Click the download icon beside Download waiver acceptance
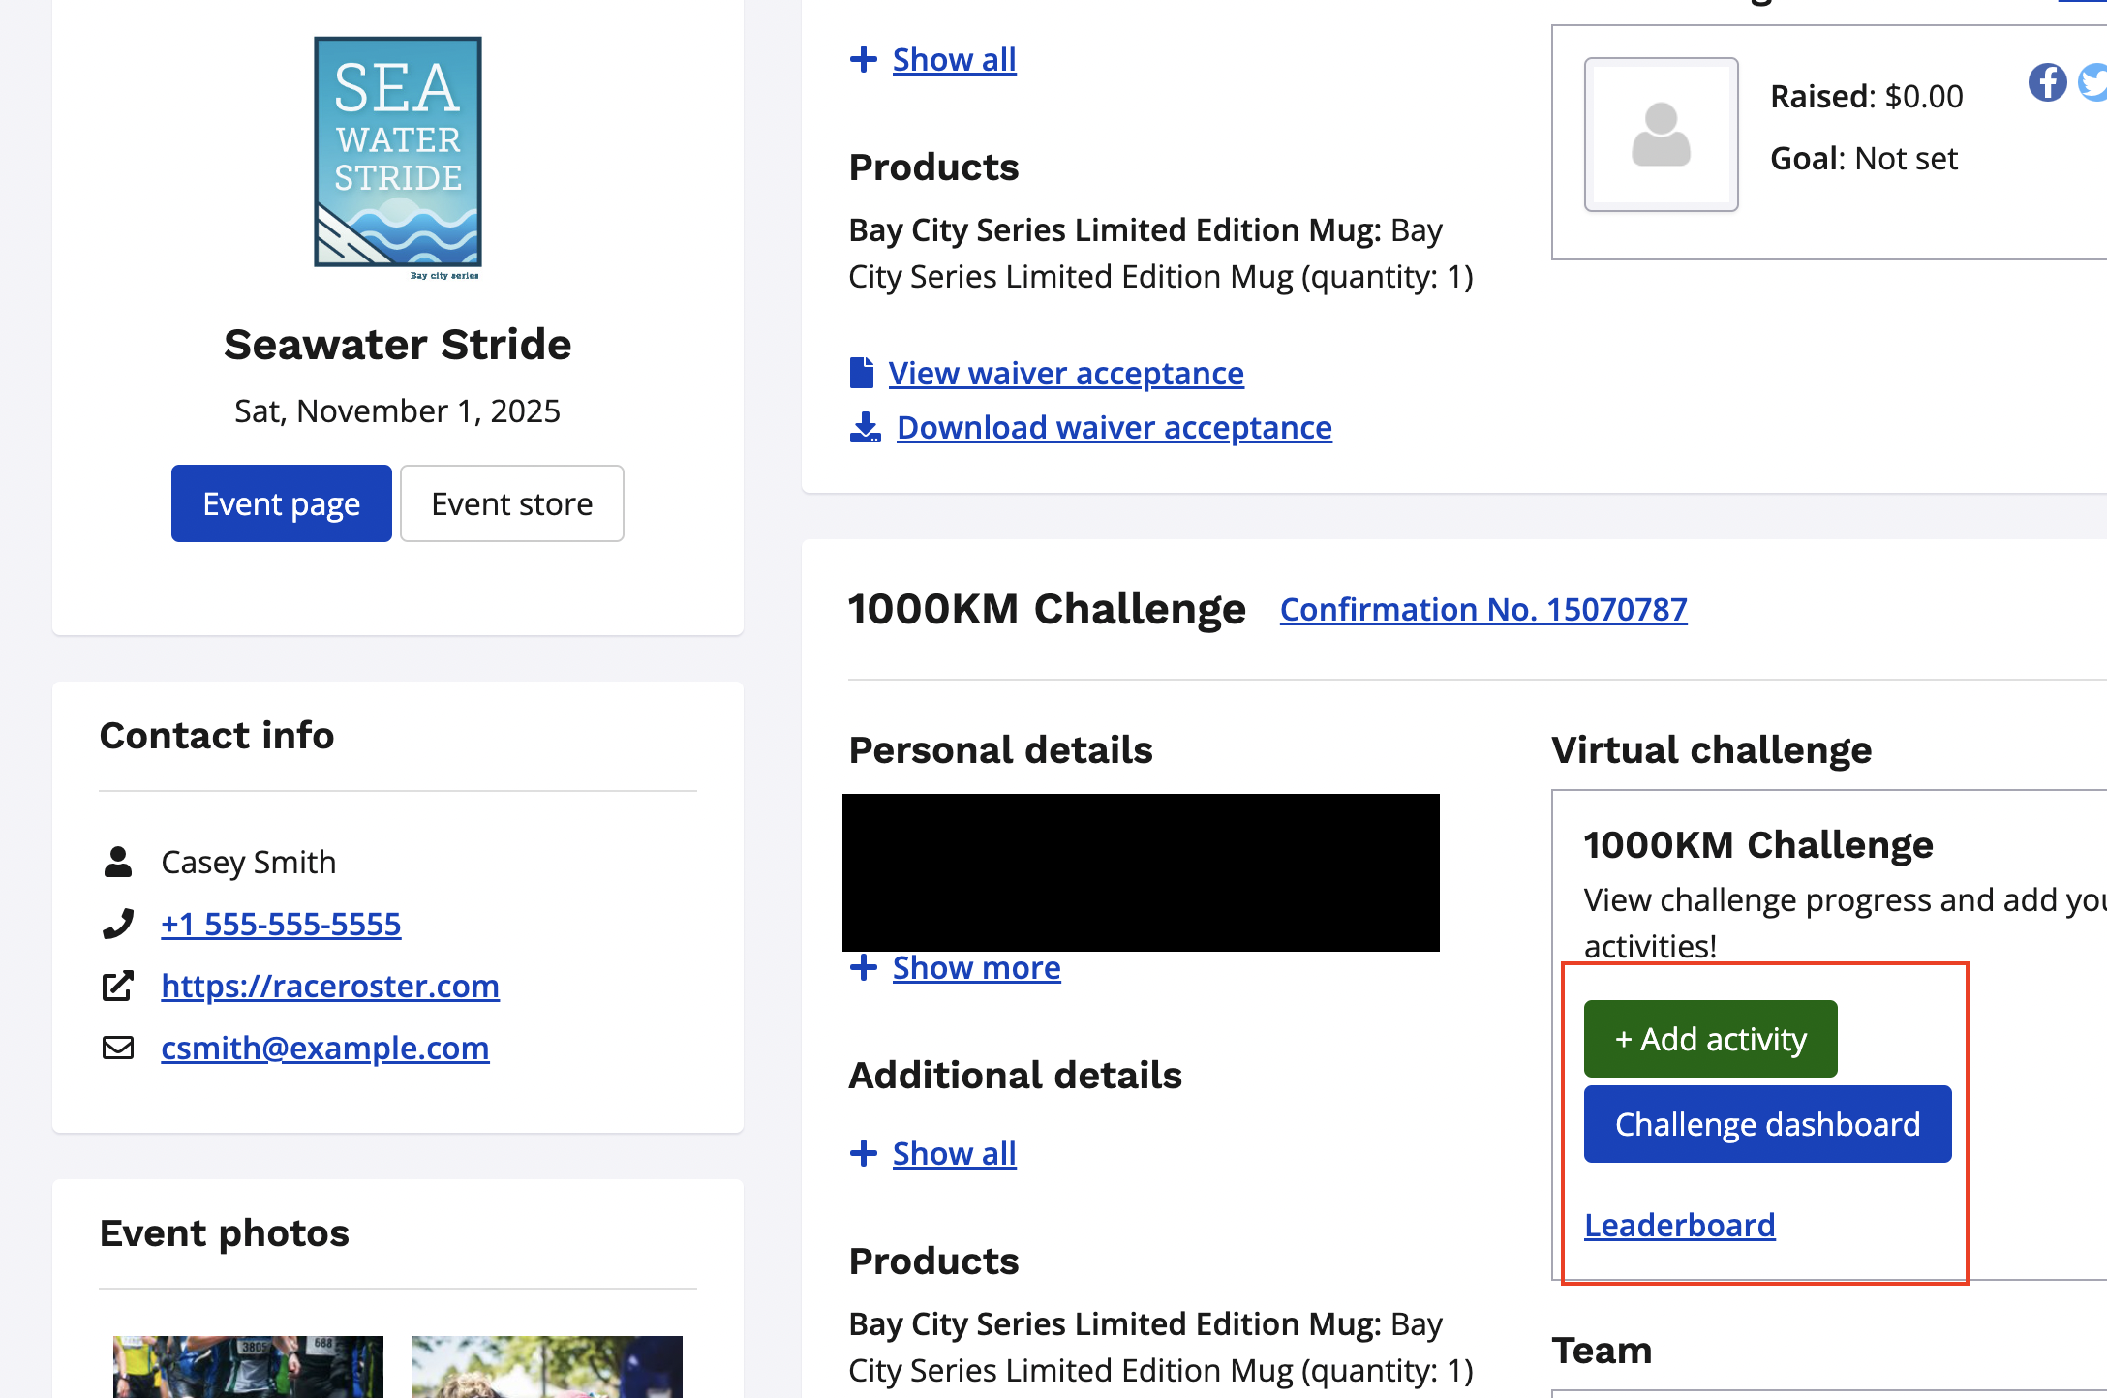The width and height of the screenshot is (2107, 1398). tap(865, 427)
